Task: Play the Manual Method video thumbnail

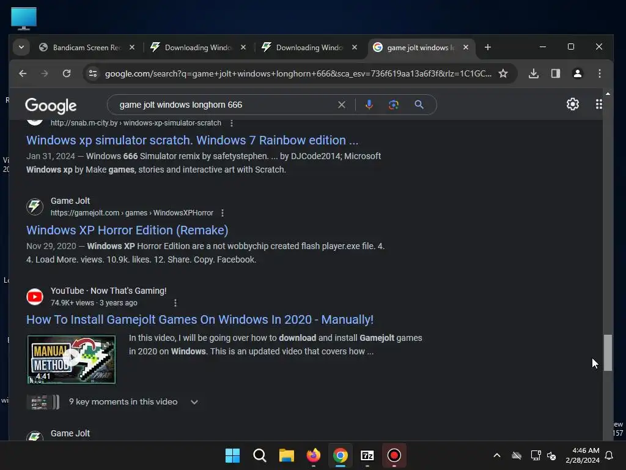Action: point(71,359)
